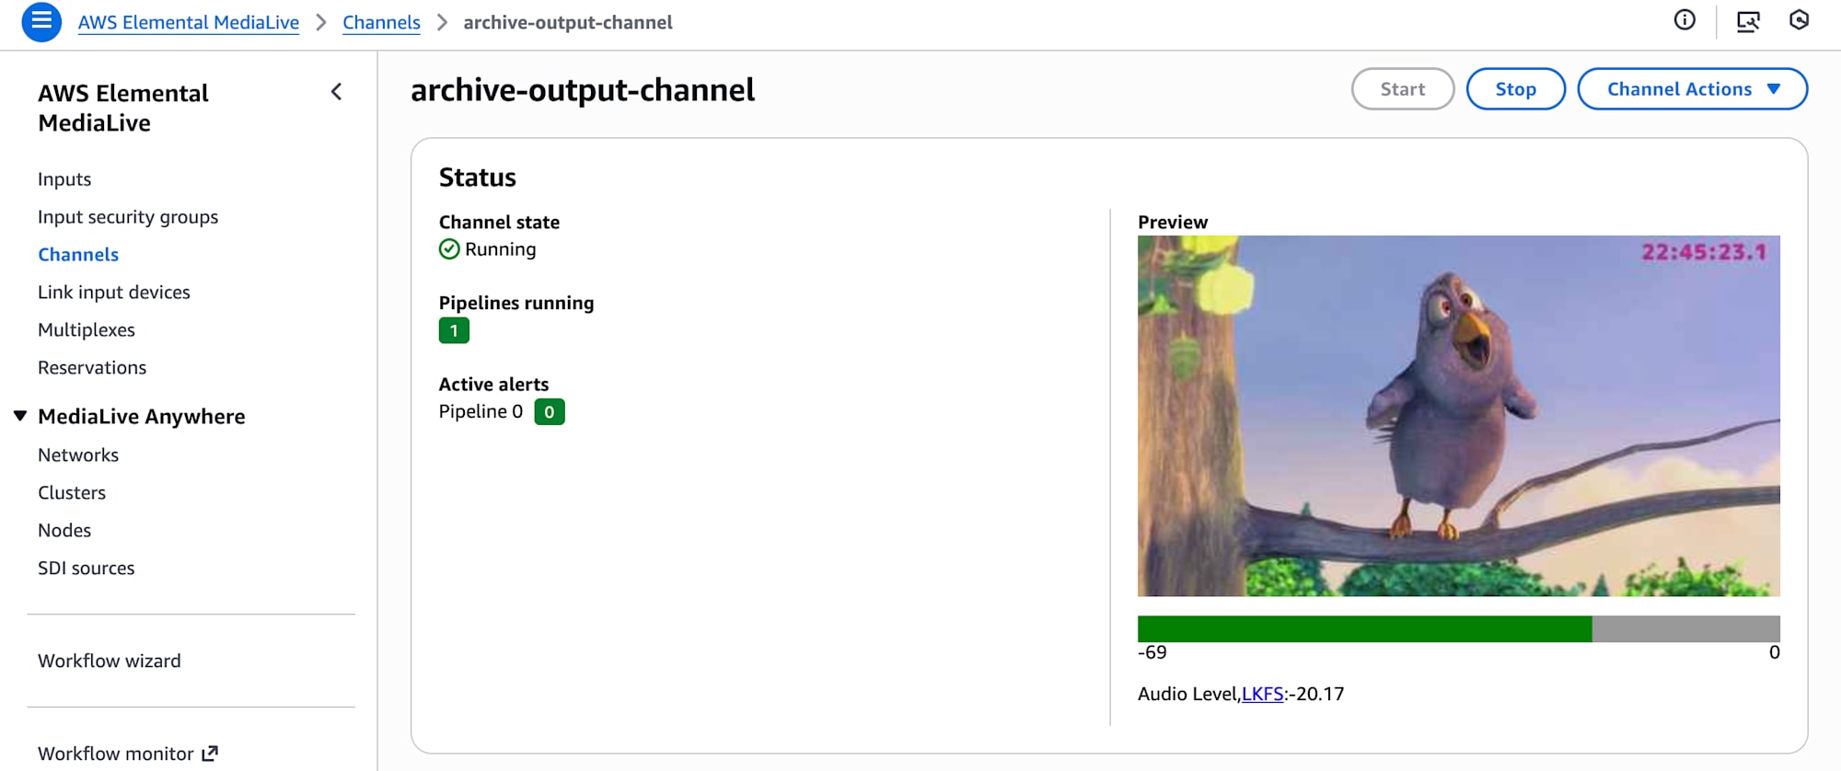The width and height of the screenshot is (1841, 771).
Task: Go to Networks under MediaLive Anywhere
Action: point(78,455)
